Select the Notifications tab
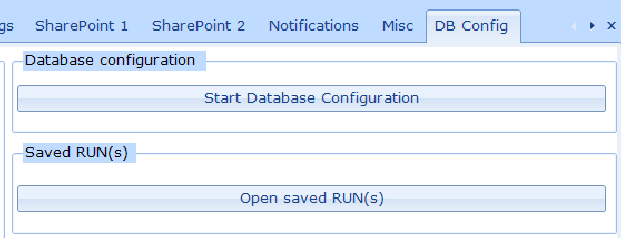The image size is (621, 238). click(314, 26)
